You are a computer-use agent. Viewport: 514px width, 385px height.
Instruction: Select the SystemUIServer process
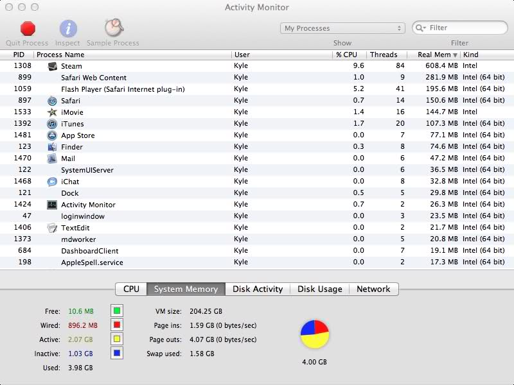click(x=257, y=170)
